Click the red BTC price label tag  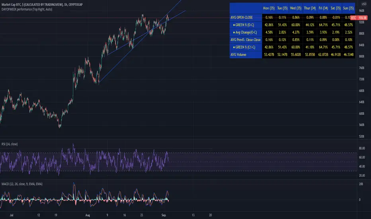click(x=353, y=18)
